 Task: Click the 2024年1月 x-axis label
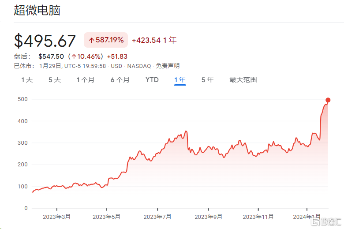click(x=307, y=217)
